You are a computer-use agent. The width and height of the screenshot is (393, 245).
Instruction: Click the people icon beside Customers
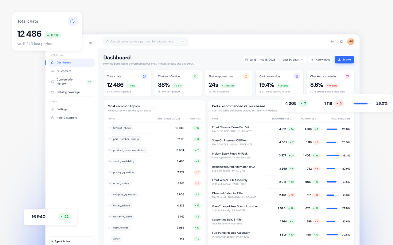click(x=53, y=71)
